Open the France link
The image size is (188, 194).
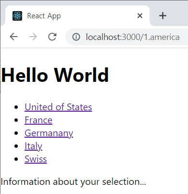tap(38, 120)
